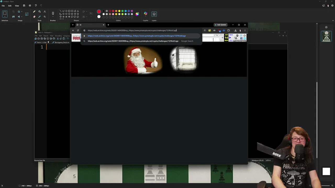Select the Color picker eyedropper tool

40,17
